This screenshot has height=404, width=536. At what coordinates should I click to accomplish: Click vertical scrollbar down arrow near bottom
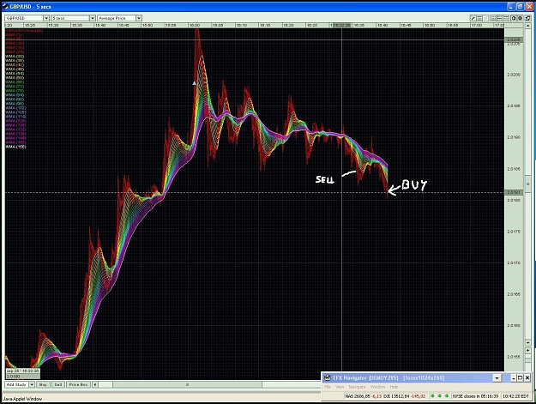pyautogui.click(x=528, y=342)
